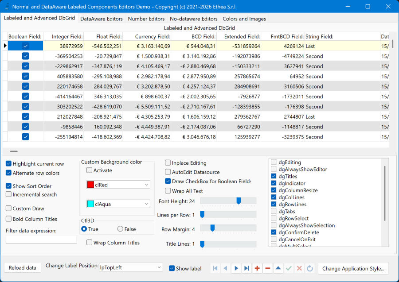Image resolution: width=399 pixels, height=282 pixels.
Task: Select Ctl3D False radio button
Action: 120,229
